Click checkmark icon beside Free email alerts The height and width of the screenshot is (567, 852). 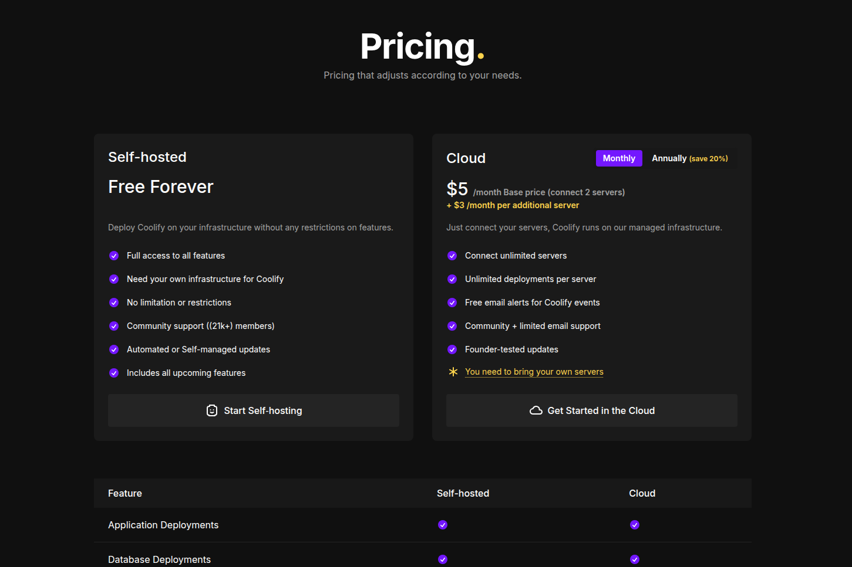(452, 303)
